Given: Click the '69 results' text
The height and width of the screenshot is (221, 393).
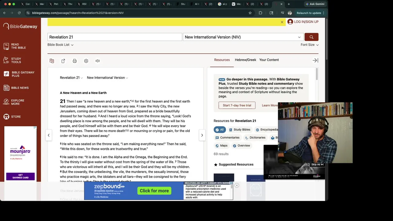Looking at the screenshot, I should pos(221,154).
